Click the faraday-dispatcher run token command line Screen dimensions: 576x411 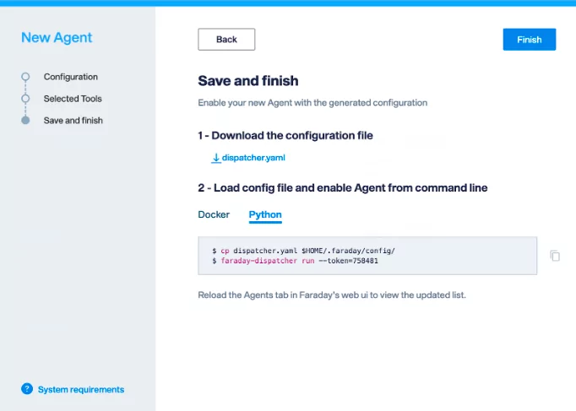click(x=295, y=261)
